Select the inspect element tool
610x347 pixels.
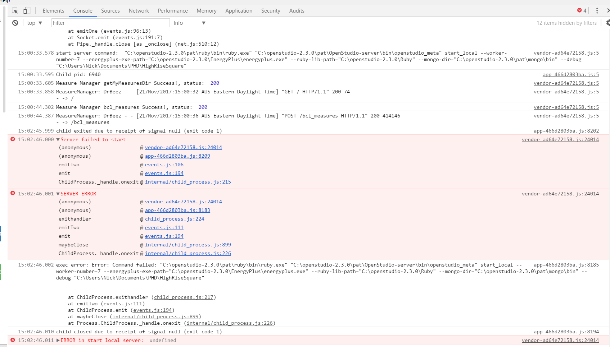tap(14, 10)
